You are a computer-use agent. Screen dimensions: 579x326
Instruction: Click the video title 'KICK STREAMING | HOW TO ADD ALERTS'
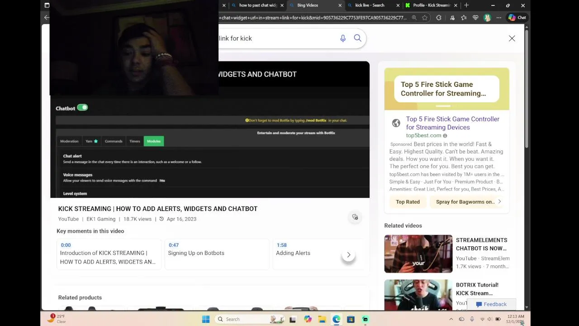[158, 209]
